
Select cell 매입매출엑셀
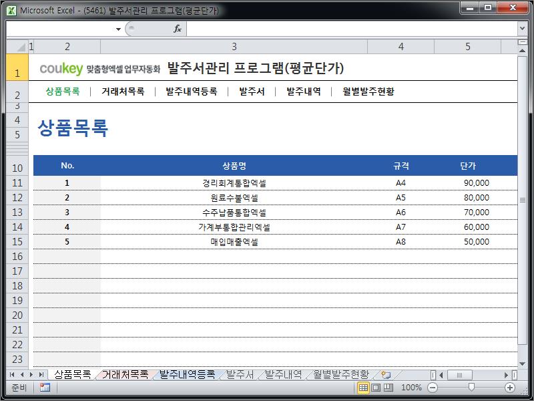(234, 242)
